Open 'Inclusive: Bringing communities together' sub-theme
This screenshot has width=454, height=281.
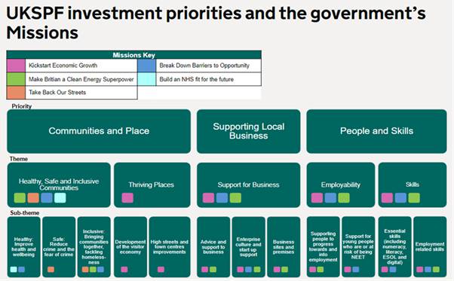click(x=94, y=247)
